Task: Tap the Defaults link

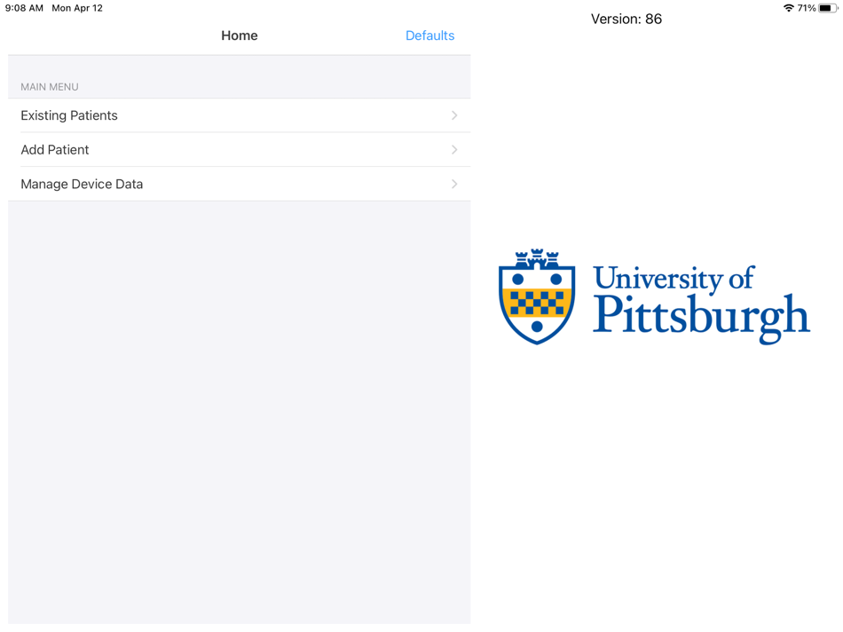Action: pyautogui.click(x=429, y=36)
